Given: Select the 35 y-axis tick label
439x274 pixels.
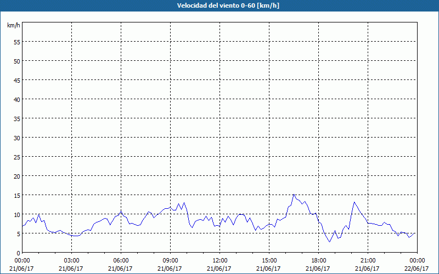Looking at the screenshot, I should click(x=17, y=118).
